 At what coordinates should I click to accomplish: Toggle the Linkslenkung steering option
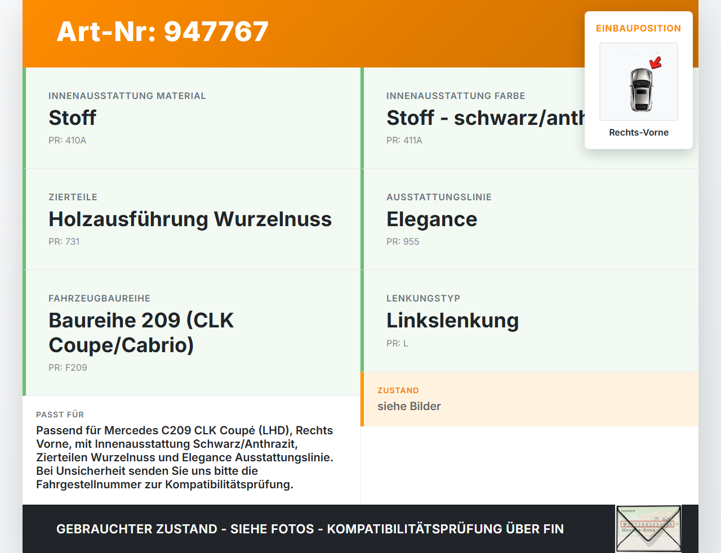tap(452, 320)
